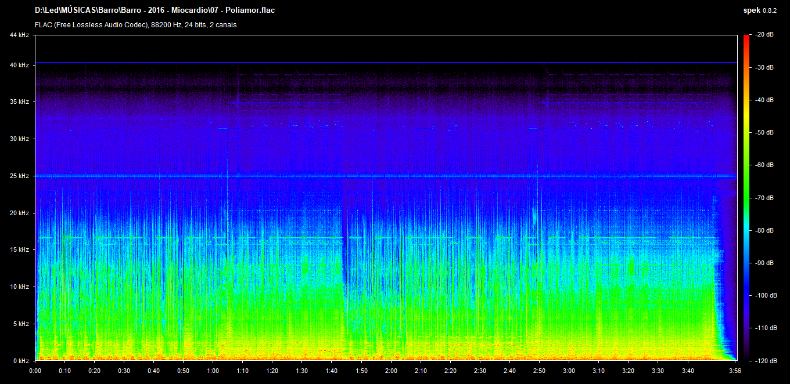
Task: Click the 0:30 time axis label
Action: tap(124, 371)
